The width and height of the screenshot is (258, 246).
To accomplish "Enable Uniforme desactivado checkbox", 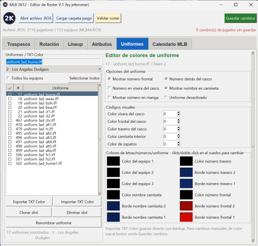I will (x=166, y=97).
